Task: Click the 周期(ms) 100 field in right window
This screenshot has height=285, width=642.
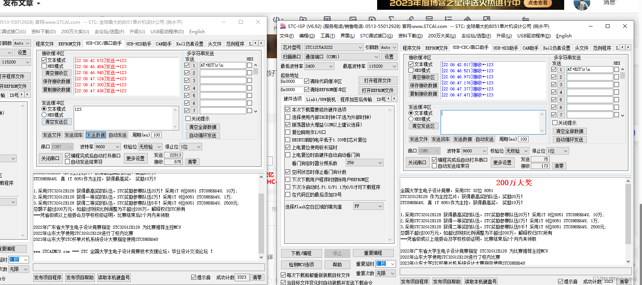Action: coord(523,139)
